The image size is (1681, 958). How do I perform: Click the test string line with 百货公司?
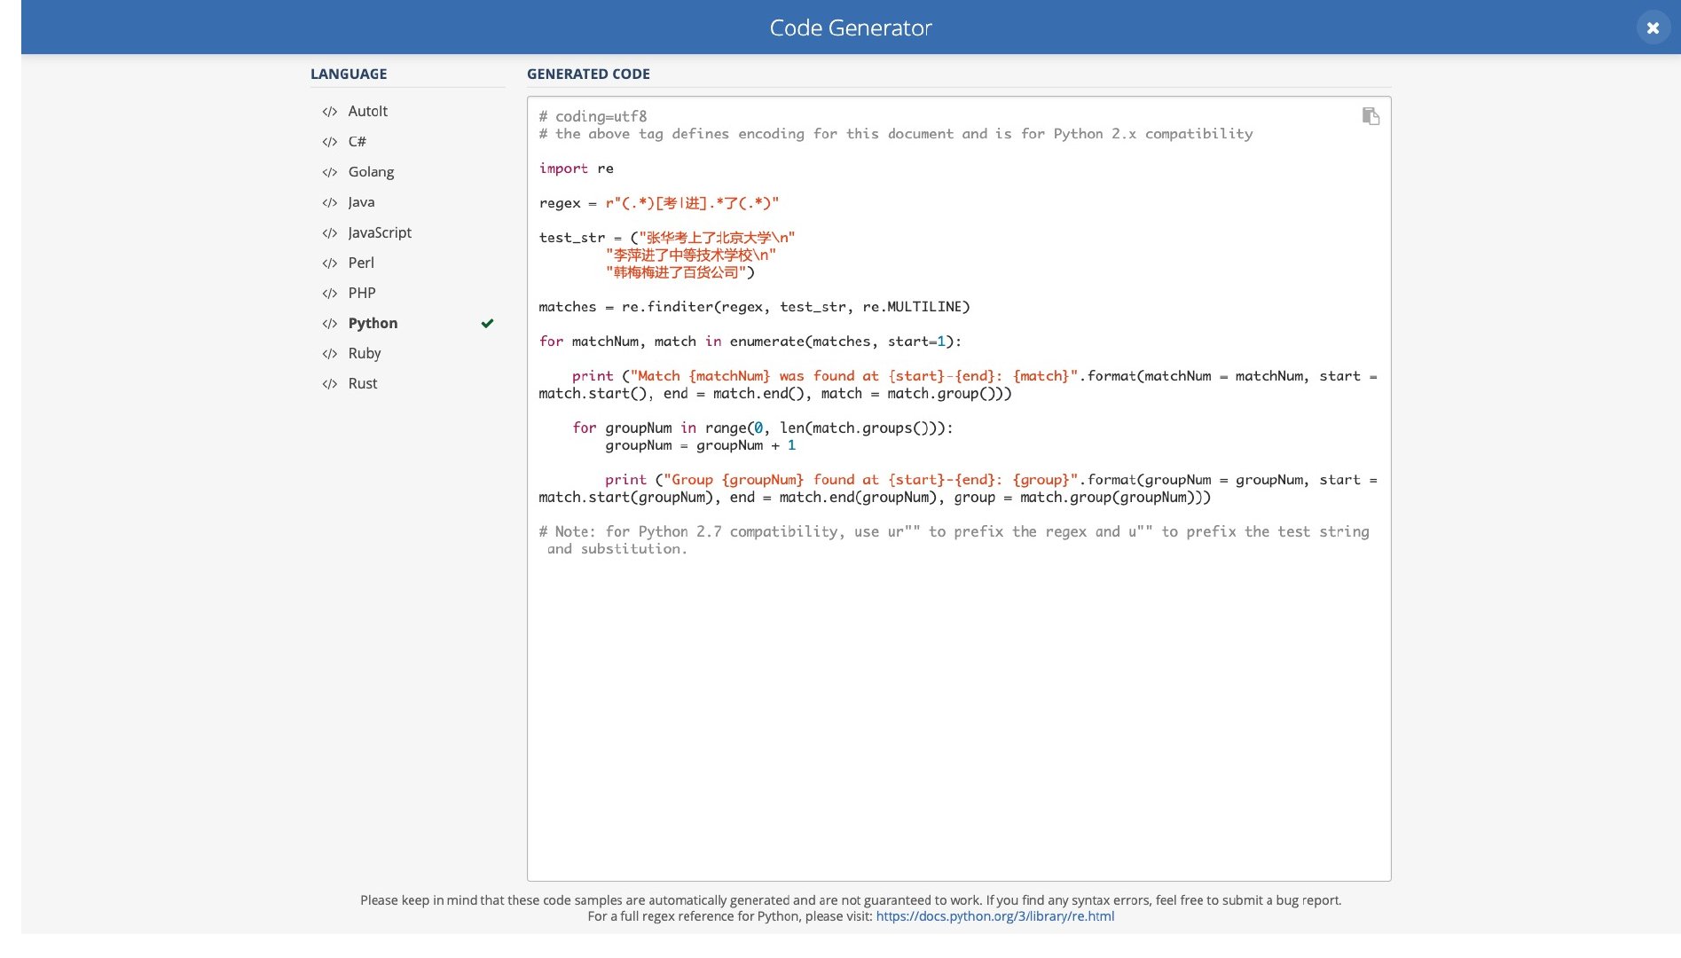679,272
